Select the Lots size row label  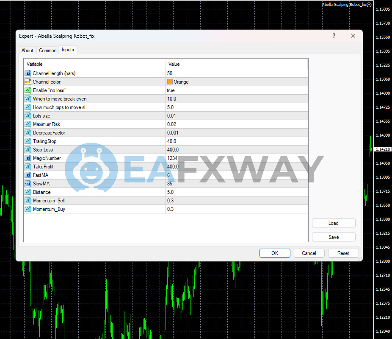point(41,116)
